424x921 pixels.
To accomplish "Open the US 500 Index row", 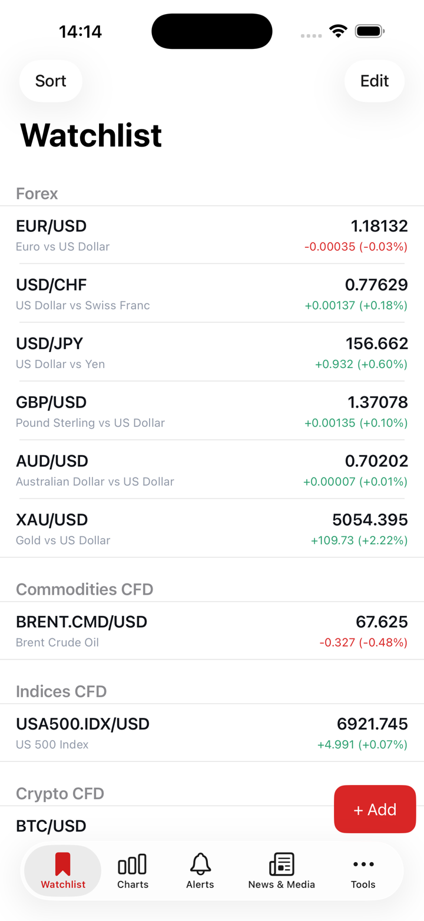I will [x=212, y=733].
